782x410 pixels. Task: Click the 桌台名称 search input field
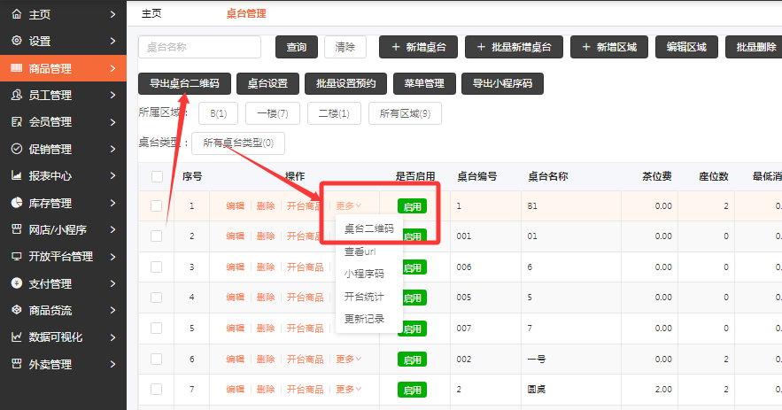point(199,47)
